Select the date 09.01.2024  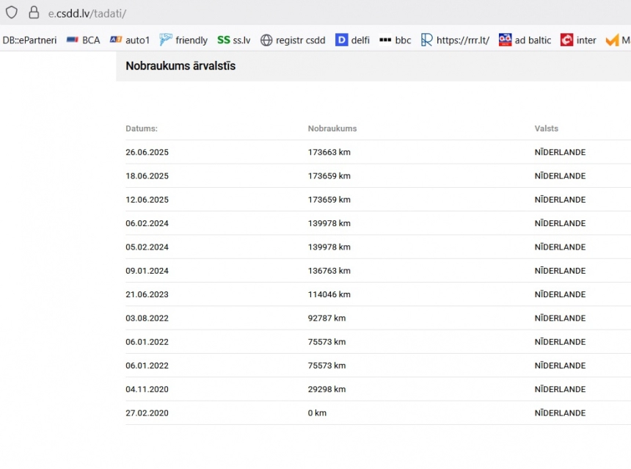pos(147,271)
